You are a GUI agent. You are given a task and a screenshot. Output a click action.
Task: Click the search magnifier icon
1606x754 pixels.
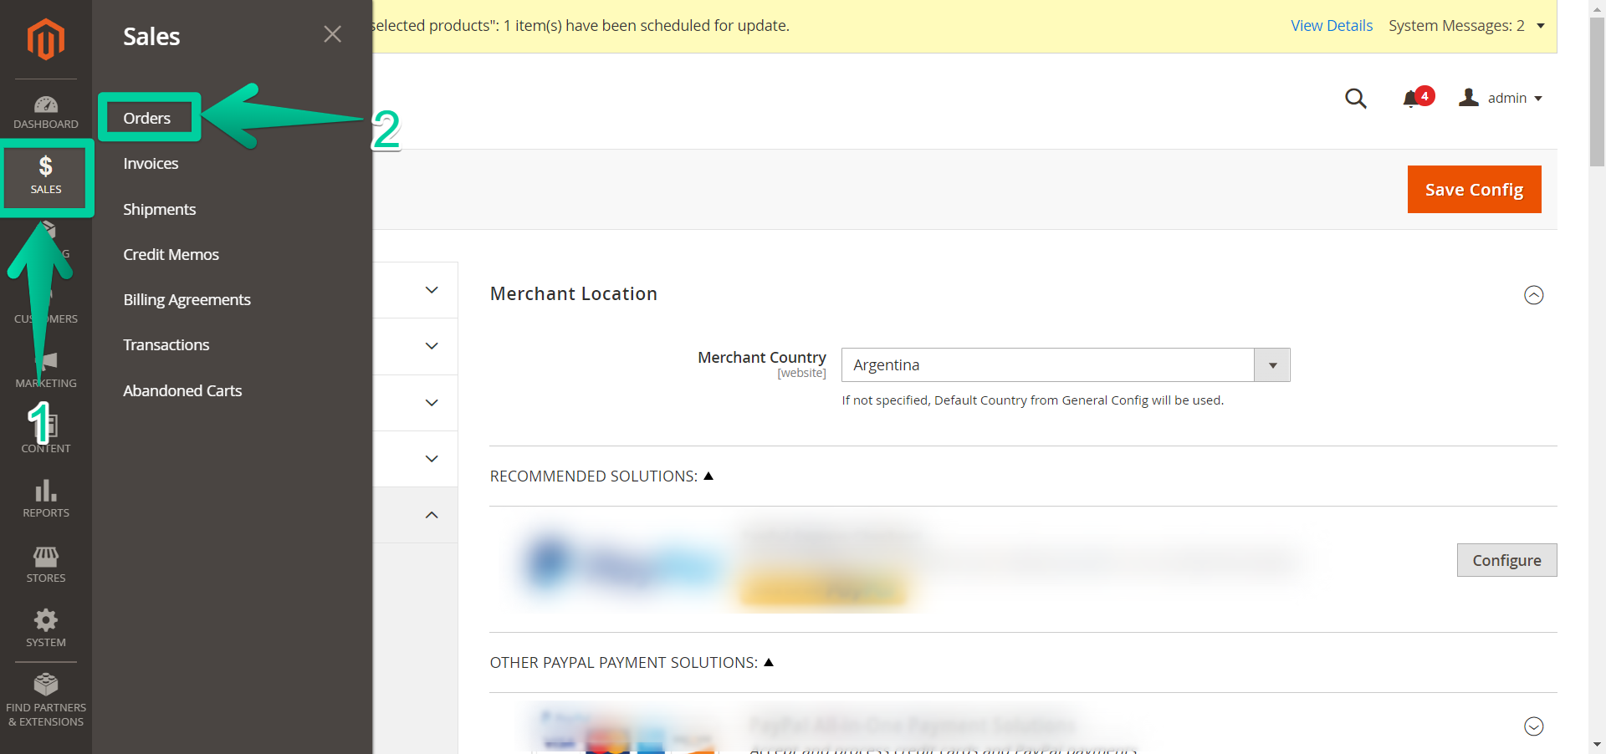pos(1355,99)
